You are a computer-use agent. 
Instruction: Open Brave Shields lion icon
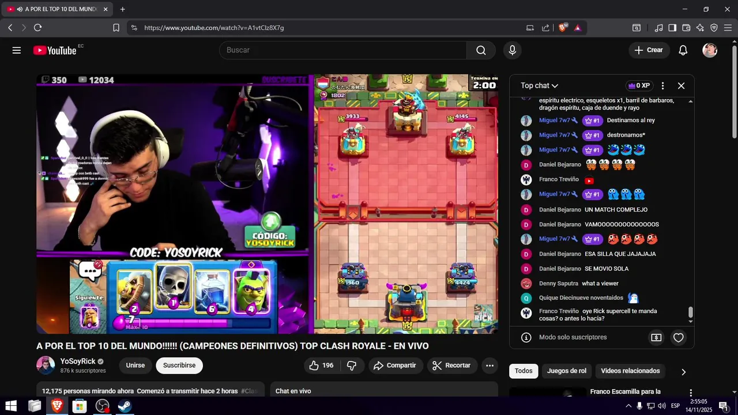point(563,28)
